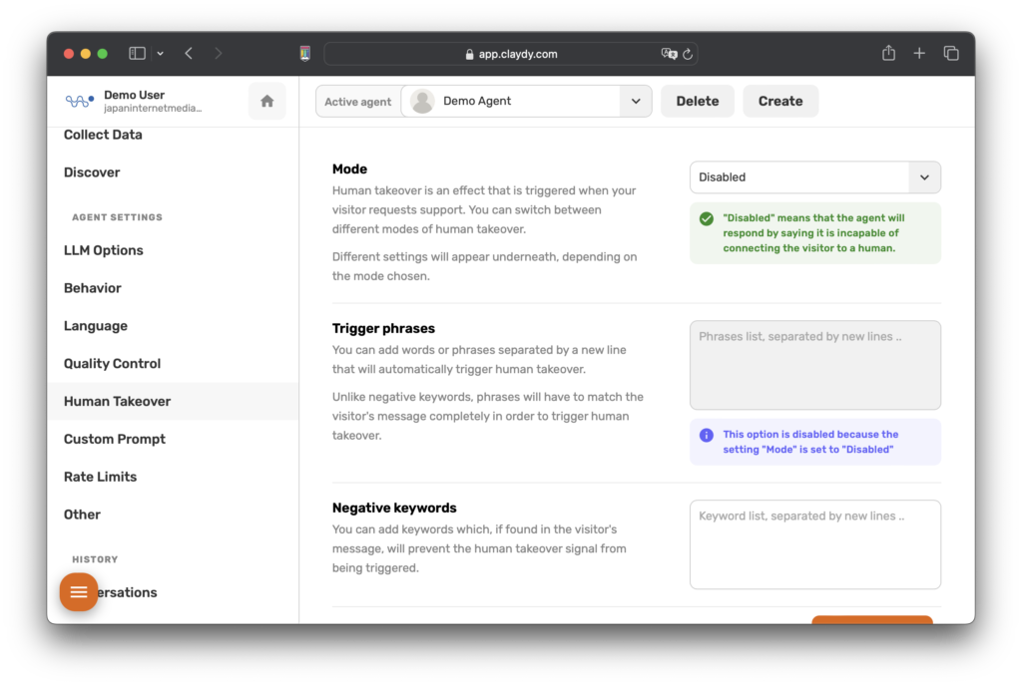Show tab overview icon
This screenshot has height=686, width=1022.
(x=951, y=54)
